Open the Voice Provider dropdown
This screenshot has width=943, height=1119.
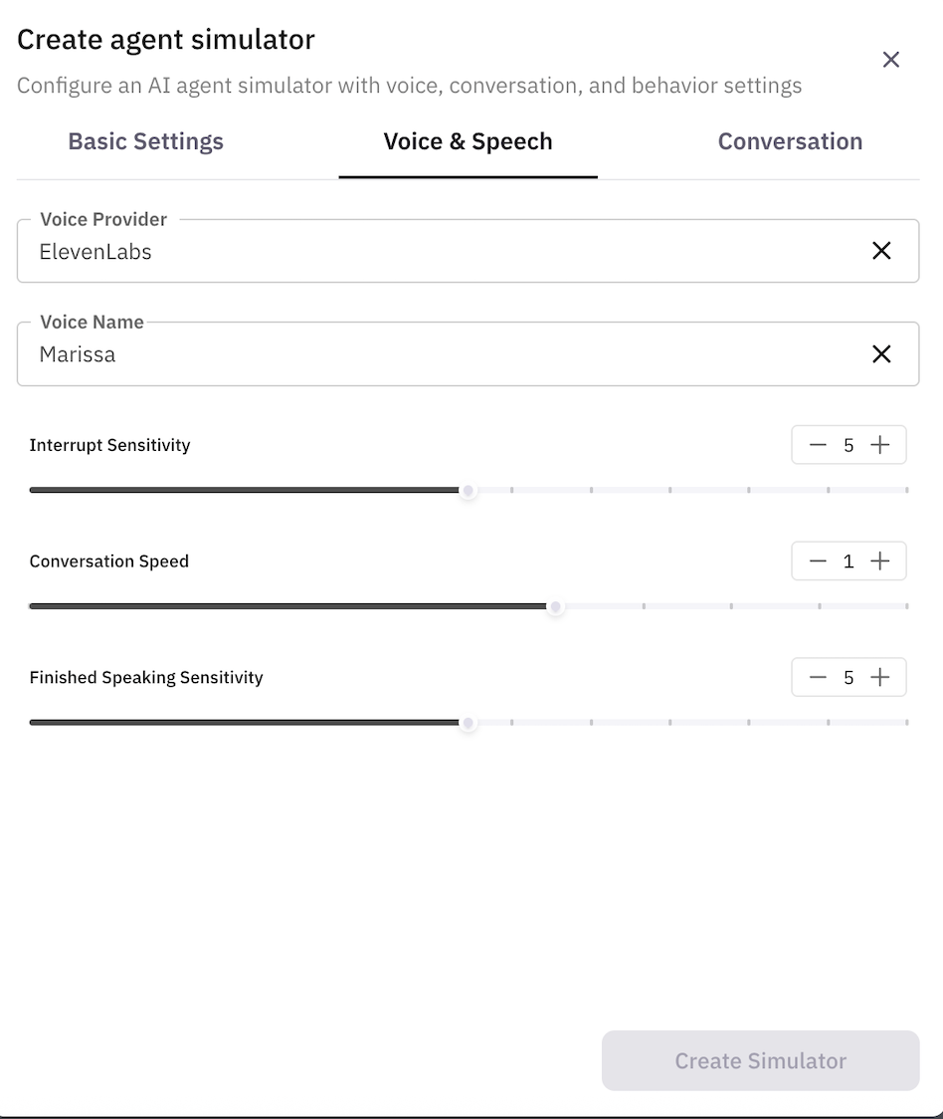pyautogui.click(x=438, y=252)
